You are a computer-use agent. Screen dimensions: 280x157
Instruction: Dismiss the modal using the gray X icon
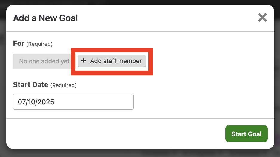pyautogui.click(x=262, y=18)
